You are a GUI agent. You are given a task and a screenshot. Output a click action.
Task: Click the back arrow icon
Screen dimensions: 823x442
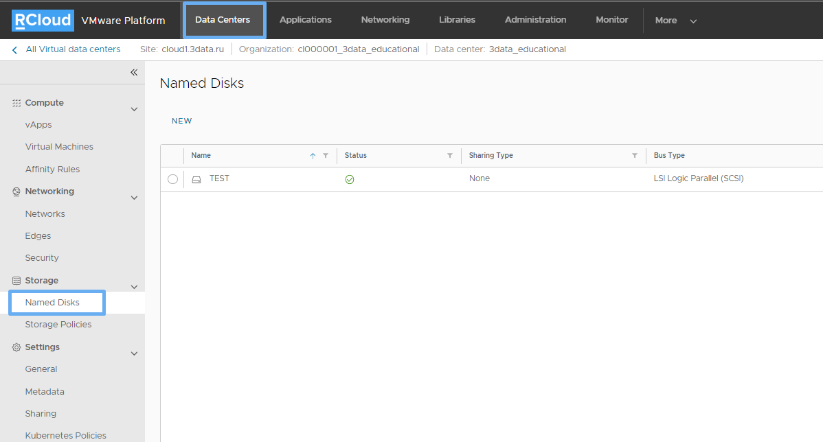tap(14, 50)
